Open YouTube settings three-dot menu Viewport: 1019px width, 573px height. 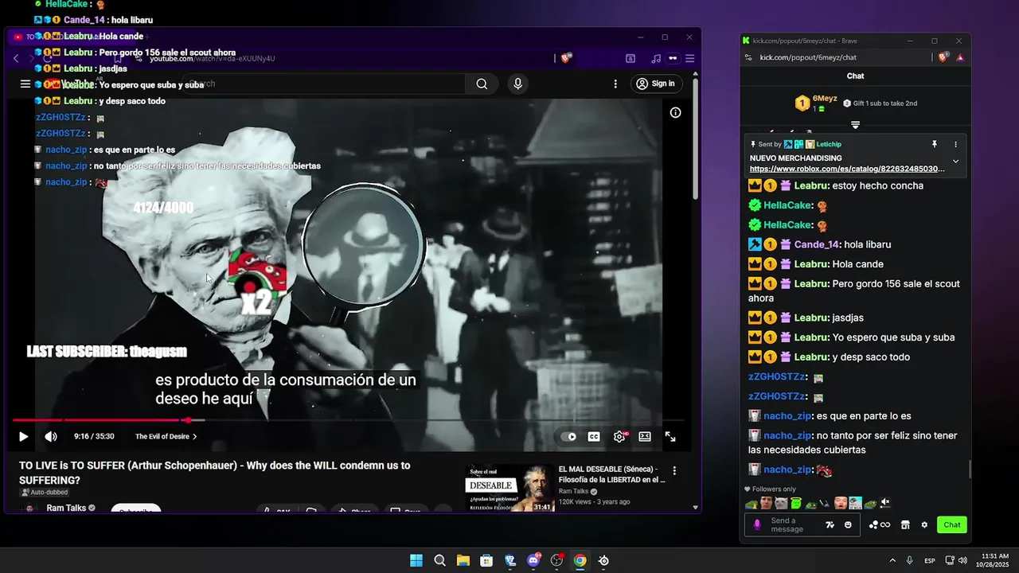tap(615, 84)
